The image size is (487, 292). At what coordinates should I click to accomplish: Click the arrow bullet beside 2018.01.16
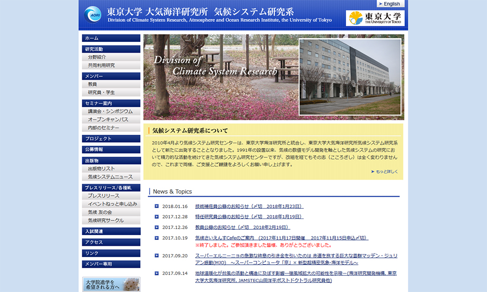click(x=156, y=206)
